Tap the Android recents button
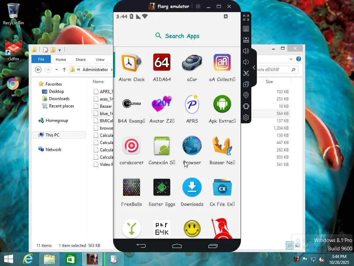The height and width of the screenshot is (266, 354). click(x=213, y=246)
